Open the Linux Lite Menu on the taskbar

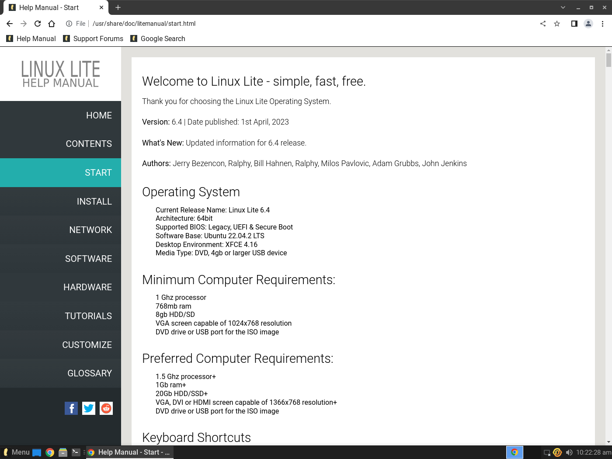(16, 452)
